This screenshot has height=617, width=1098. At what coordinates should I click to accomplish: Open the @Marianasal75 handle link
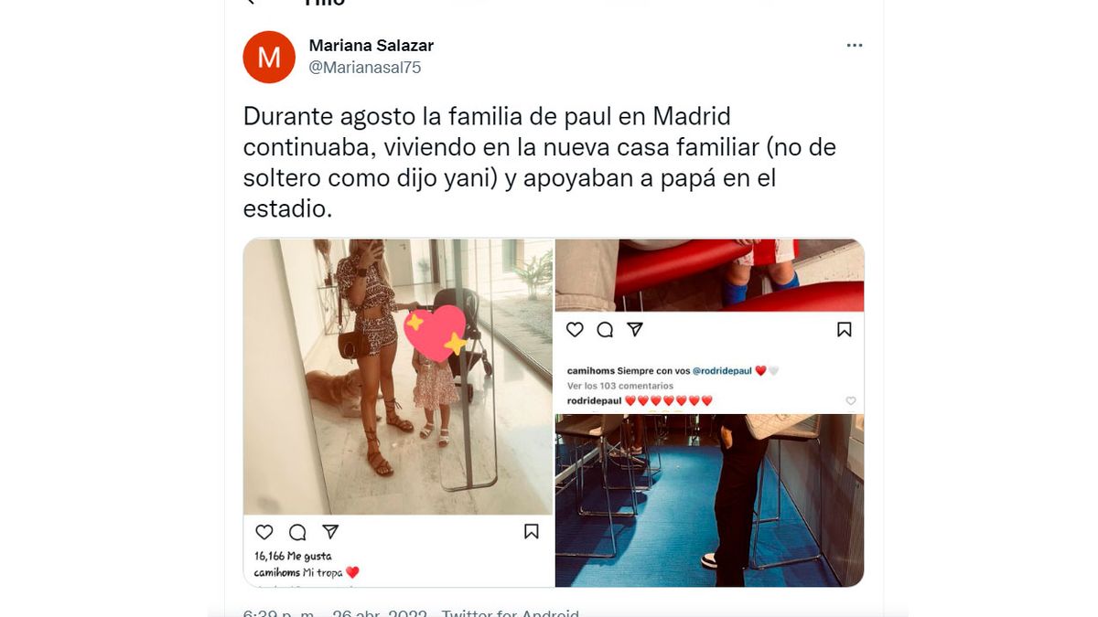(x=365, y=68)
